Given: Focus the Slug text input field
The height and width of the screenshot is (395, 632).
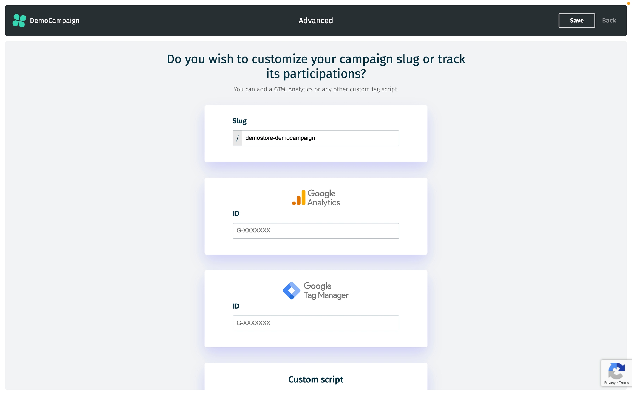Looking at the screenshot, I should coord(320,138).
